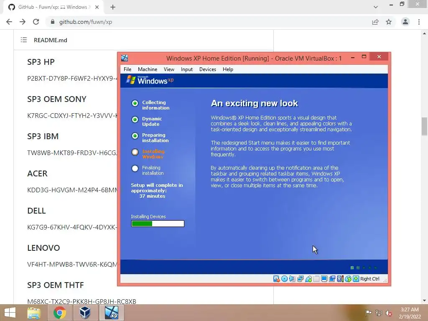The height and width of the screenshot is (321, 428).
Task: Click the USB devices icon in VirtualBox status bar
Action: [x=308, y=279]
